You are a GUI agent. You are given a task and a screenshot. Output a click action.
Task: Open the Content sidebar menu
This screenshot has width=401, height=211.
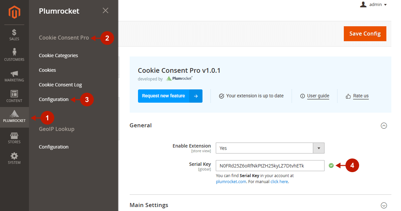14,96
